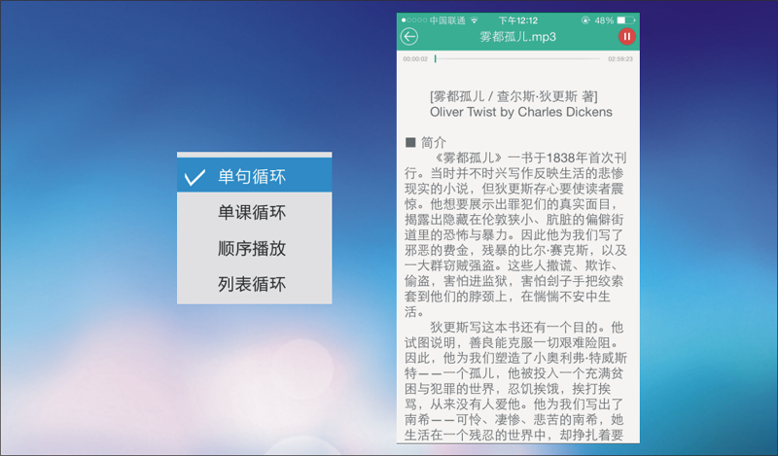The image size is (778, 456).
Task: Tap the back arrow icon in header
Action: (409, 37)
